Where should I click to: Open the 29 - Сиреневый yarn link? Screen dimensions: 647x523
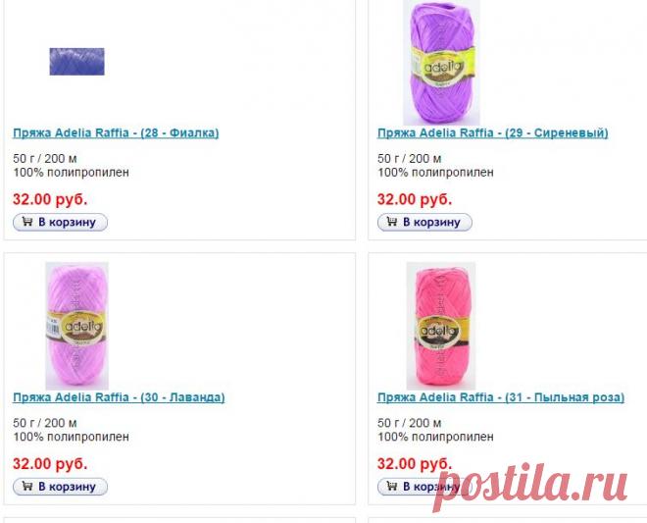tap(493, 133)
